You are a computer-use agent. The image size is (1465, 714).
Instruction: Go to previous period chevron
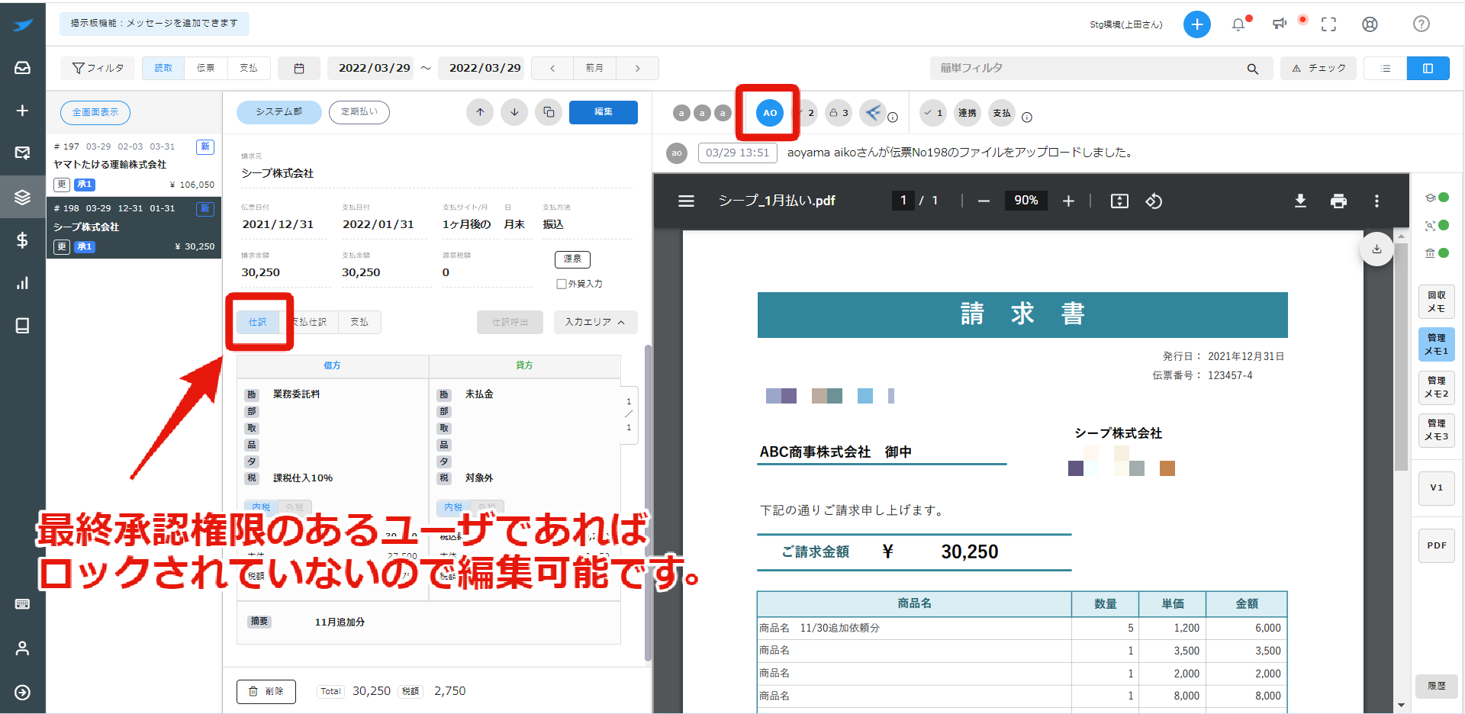(552, 69)
